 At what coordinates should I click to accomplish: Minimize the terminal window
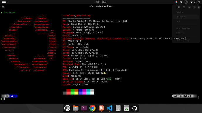pos(189,7)
